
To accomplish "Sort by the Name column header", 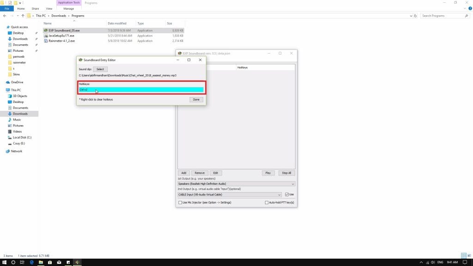I will point(74,23).
